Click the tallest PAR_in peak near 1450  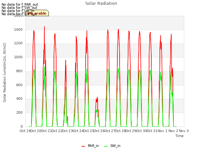(x=44, y=27)
